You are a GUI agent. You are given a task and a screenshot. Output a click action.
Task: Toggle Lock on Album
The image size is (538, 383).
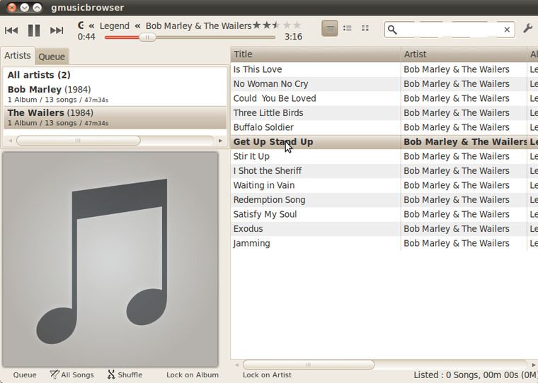[193, 375]
